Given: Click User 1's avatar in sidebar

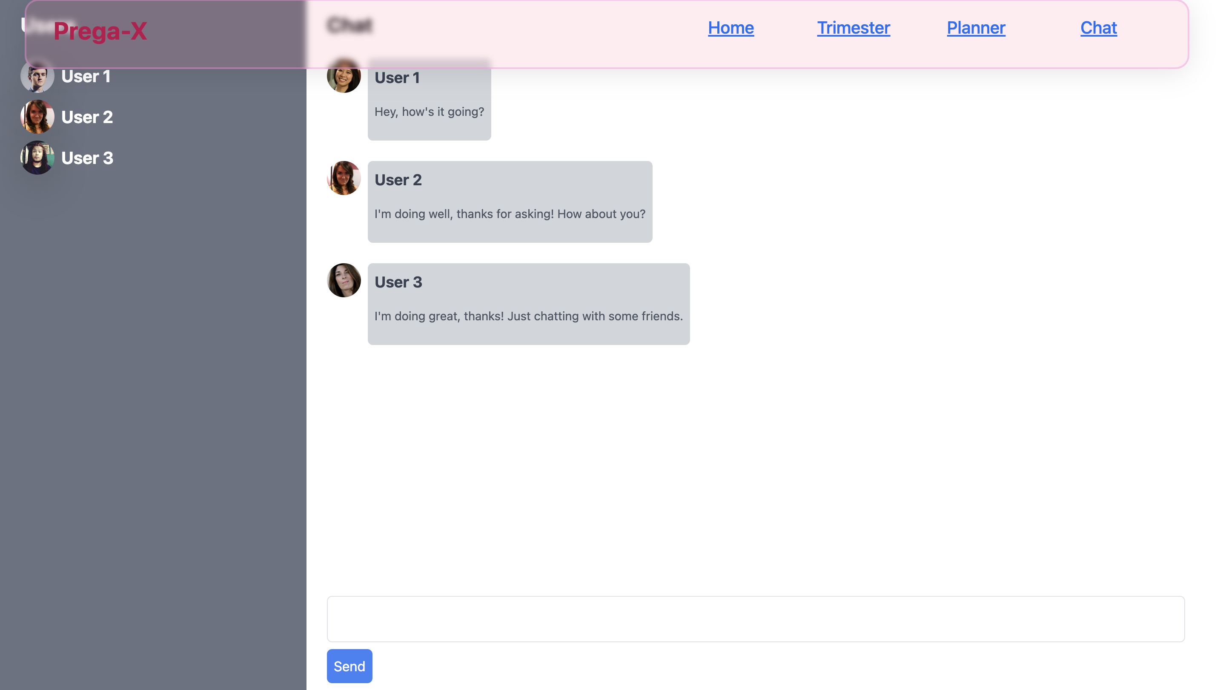Looking at the screenshot, I should (x=37, y=79).
